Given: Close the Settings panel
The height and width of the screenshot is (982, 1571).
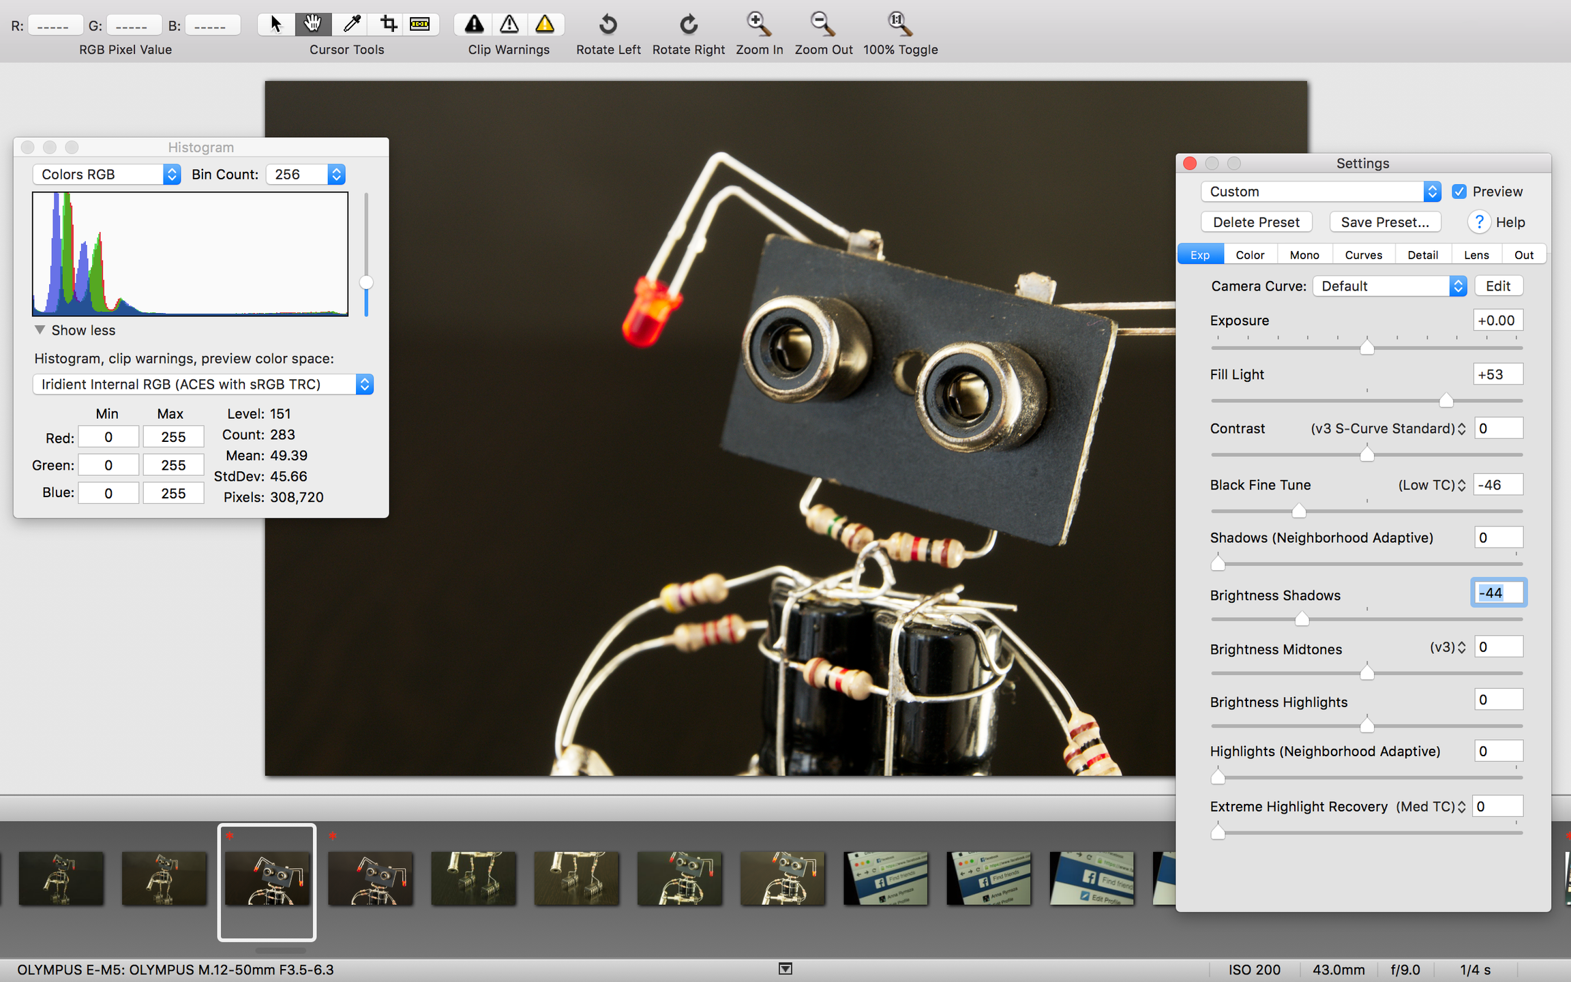Looking at the screenshot, I should (1190, 164).
